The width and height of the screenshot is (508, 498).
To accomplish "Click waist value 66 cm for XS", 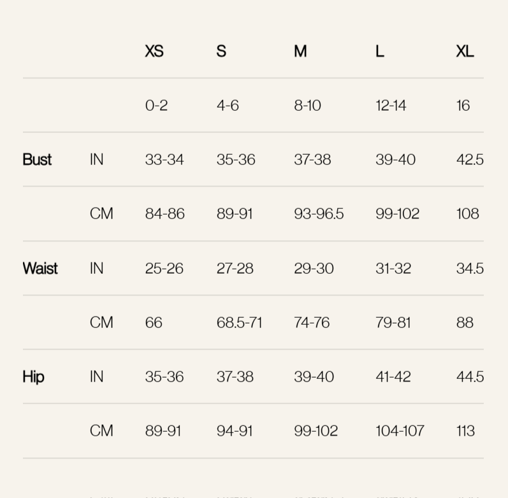I will pos(154,323).
